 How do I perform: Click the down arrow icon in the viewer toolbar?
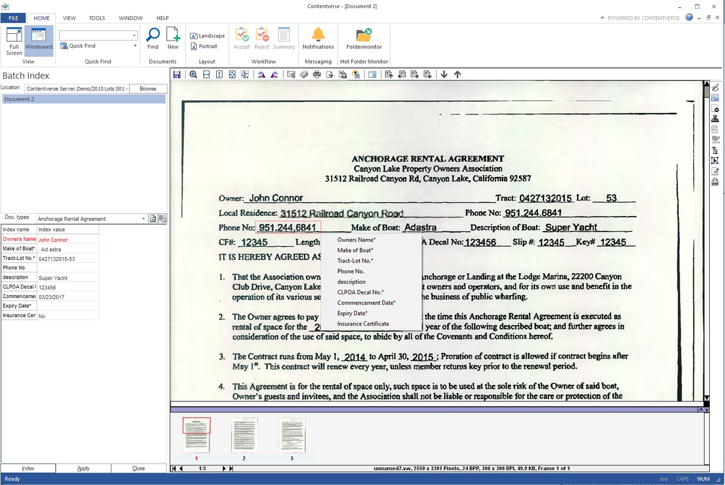click(x=444, y=74)
